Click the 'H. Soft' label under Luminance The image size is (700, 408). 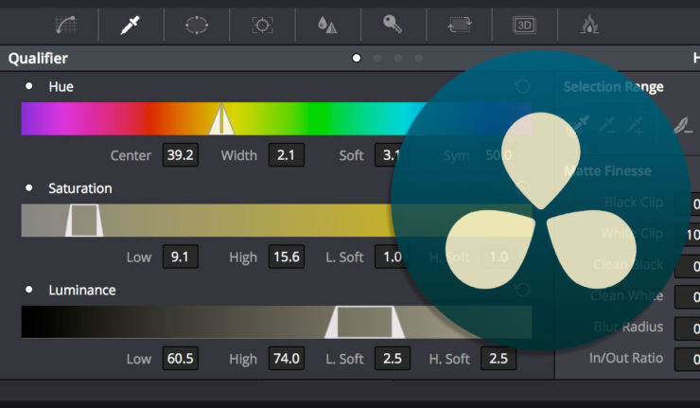[449, 359]
